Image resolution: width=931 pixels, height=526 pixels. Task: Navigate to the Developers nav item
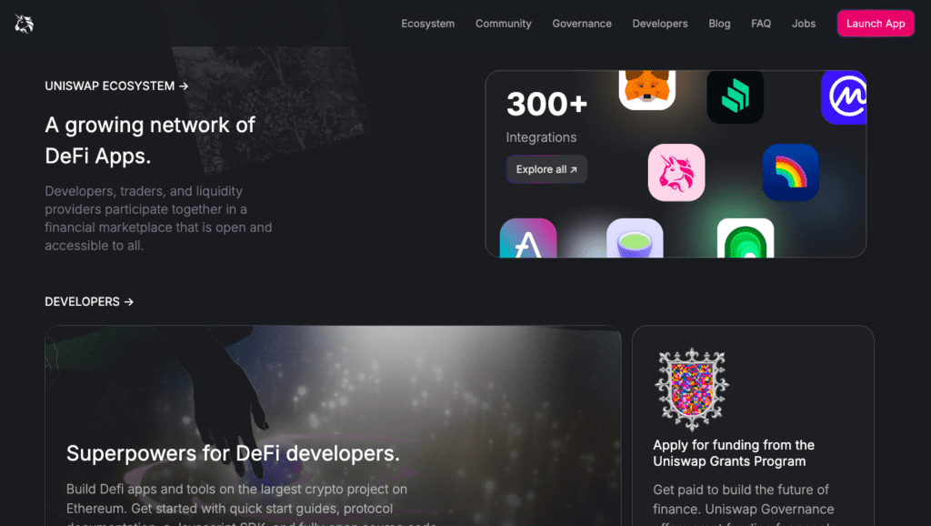click(x=660, y=24)
